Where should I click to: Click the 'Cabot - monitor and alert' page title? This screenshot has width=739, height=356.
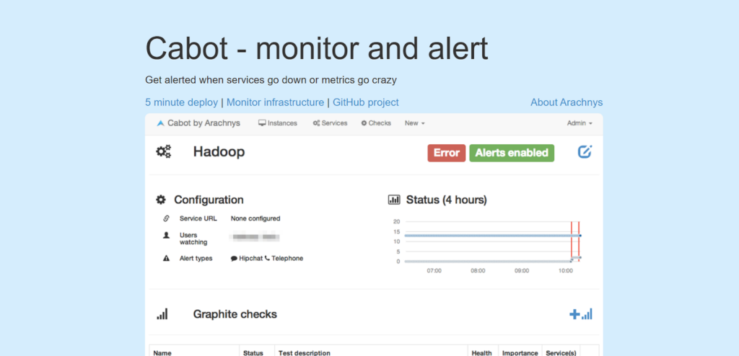317,48
